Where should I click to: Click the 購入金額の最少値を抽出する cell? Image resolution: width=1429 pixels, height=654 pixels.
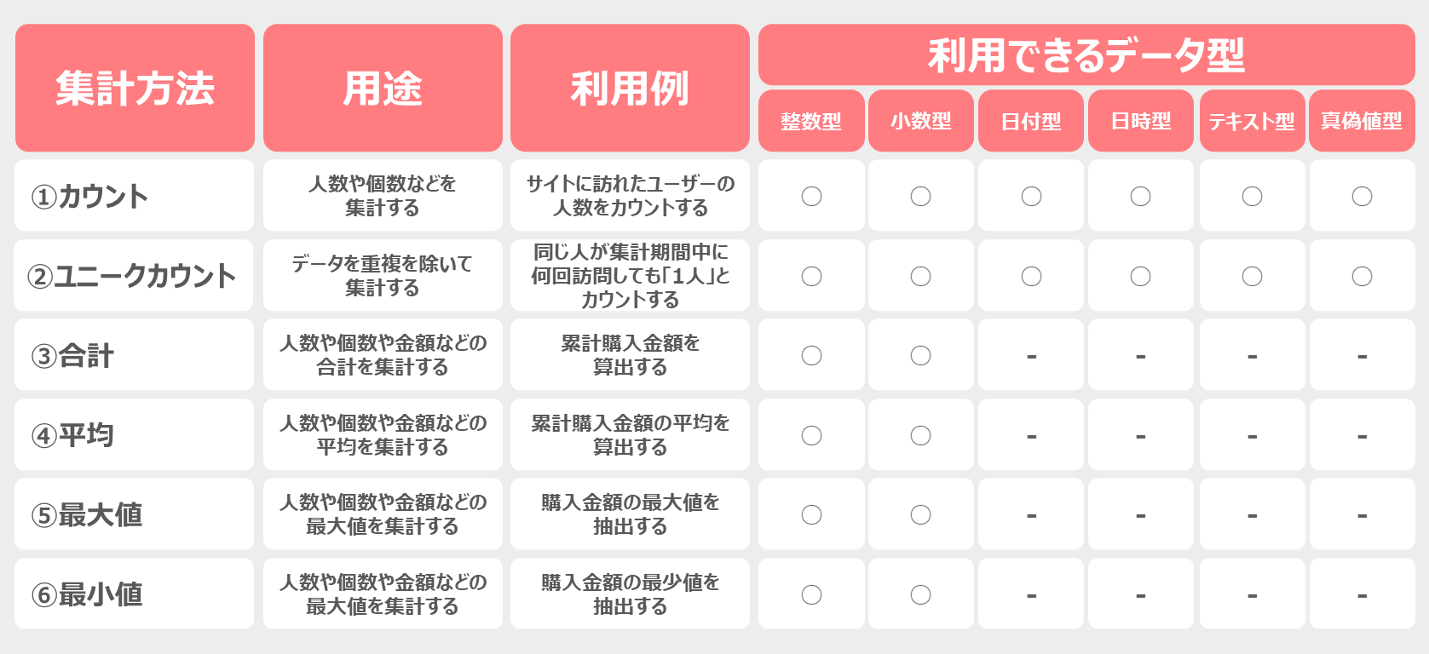click(630, 594)
